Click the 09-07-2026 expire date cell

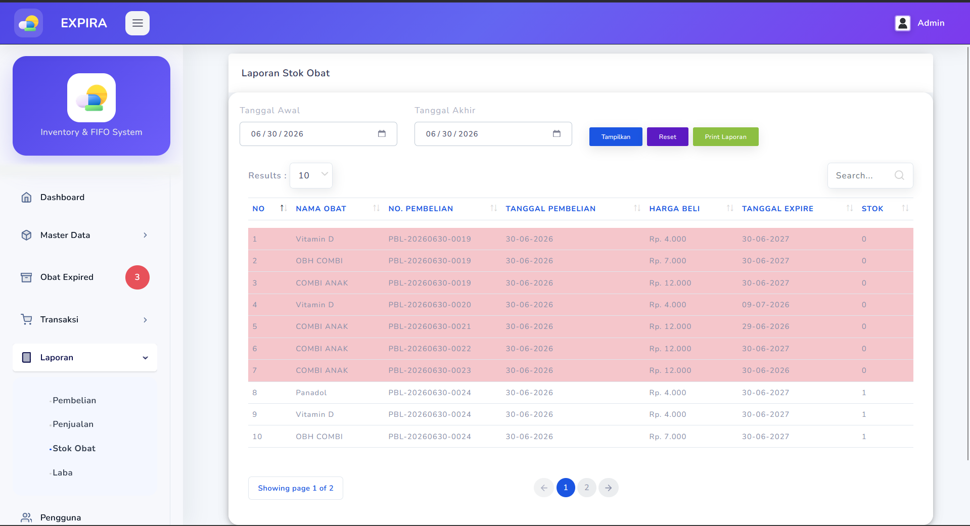766,305
